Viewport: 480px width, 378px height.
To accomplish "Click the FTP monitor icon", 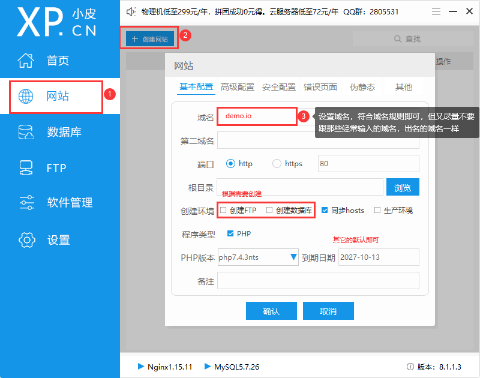I will tap(26, 167).
